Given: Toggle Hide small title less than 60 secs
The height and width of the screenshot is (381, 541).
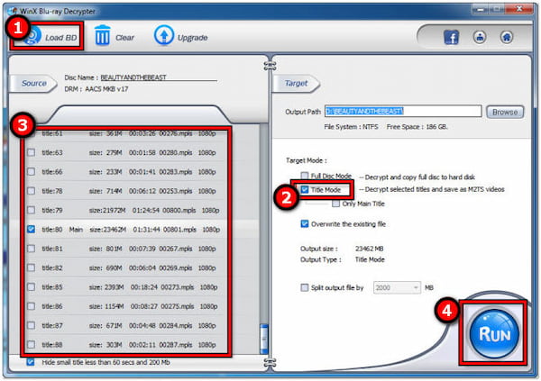Looking at the screenshot, I should [x=32, y=361].
